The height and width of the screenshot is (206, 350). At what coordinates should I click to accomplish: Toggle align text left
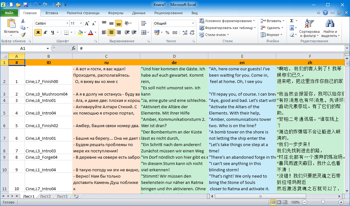104,32
